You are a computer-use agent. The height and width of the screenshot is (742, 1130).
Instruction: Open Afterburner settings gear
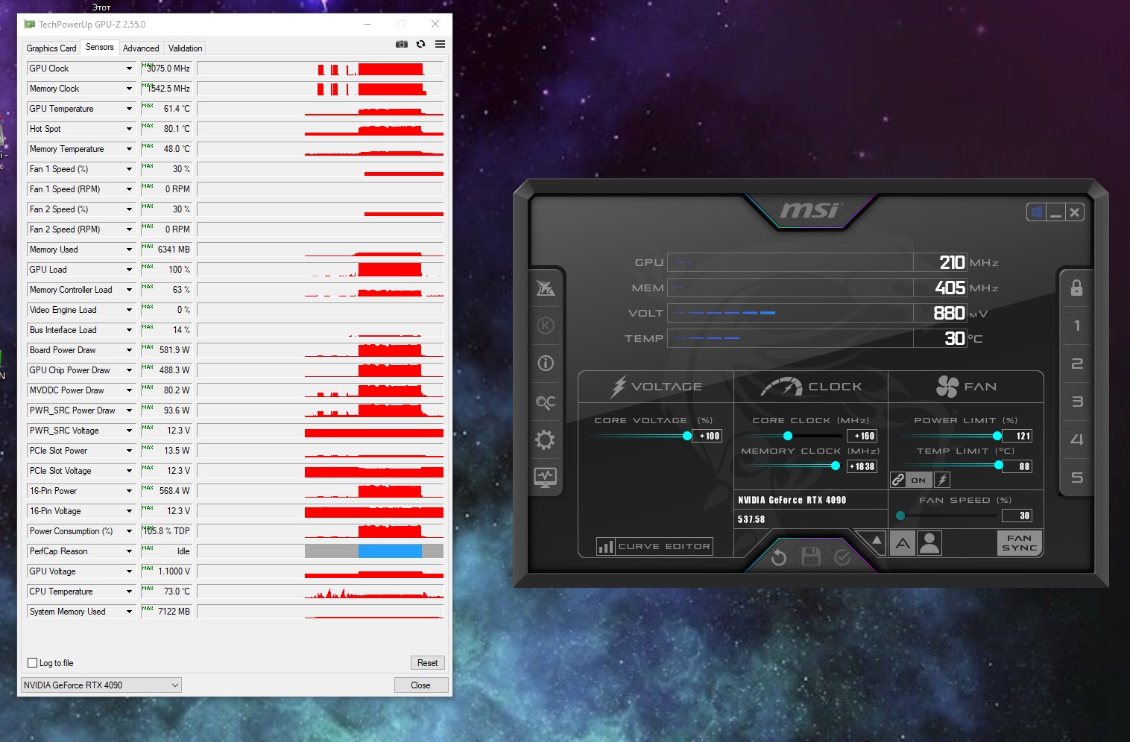[x=546, y=440]
